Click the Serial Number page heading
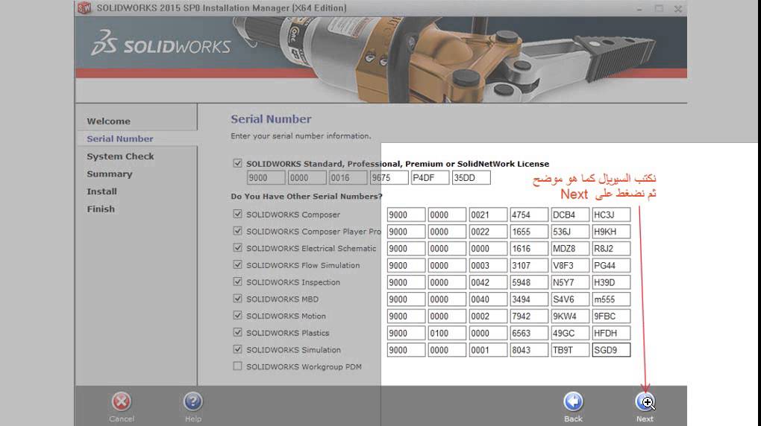This screenshot has width=761, height=426. pos(271,119)
